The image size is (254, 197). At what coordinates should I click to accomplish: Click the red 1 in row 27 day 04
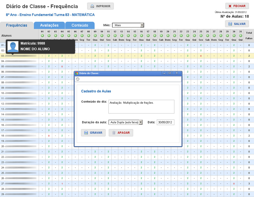coord(62,183)
